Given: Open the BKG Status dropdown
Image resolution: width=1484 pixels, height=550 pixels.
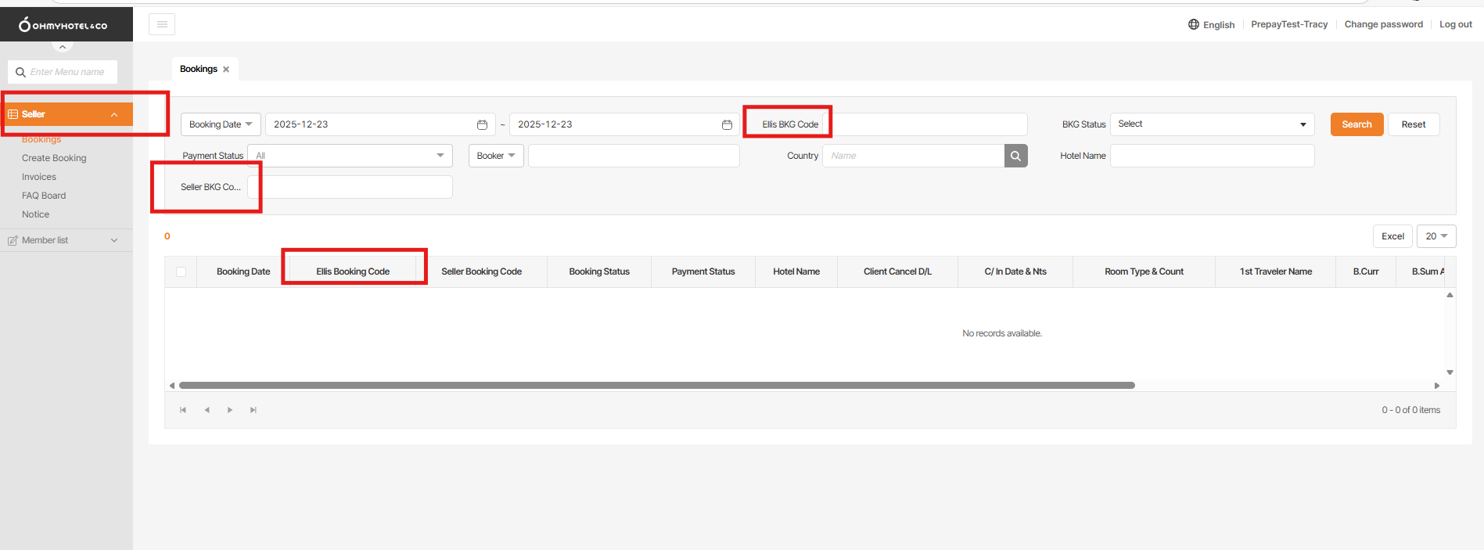Looking at the screenshot, I should pyautogui.click(x=1211, y=124).
